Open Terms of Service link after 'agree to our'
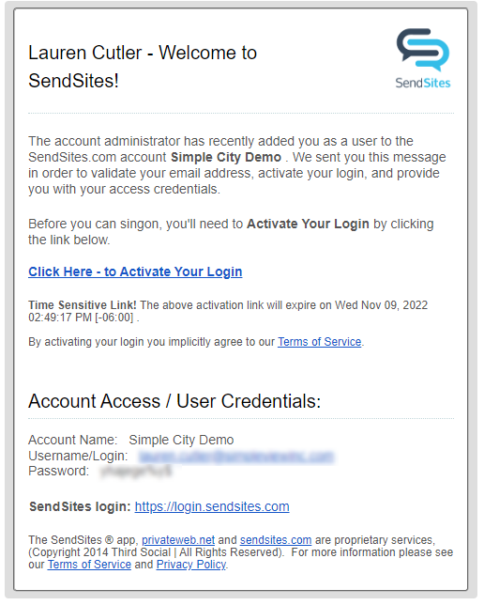Viewport: 484px width, 605px height. [x=320, y=342]
